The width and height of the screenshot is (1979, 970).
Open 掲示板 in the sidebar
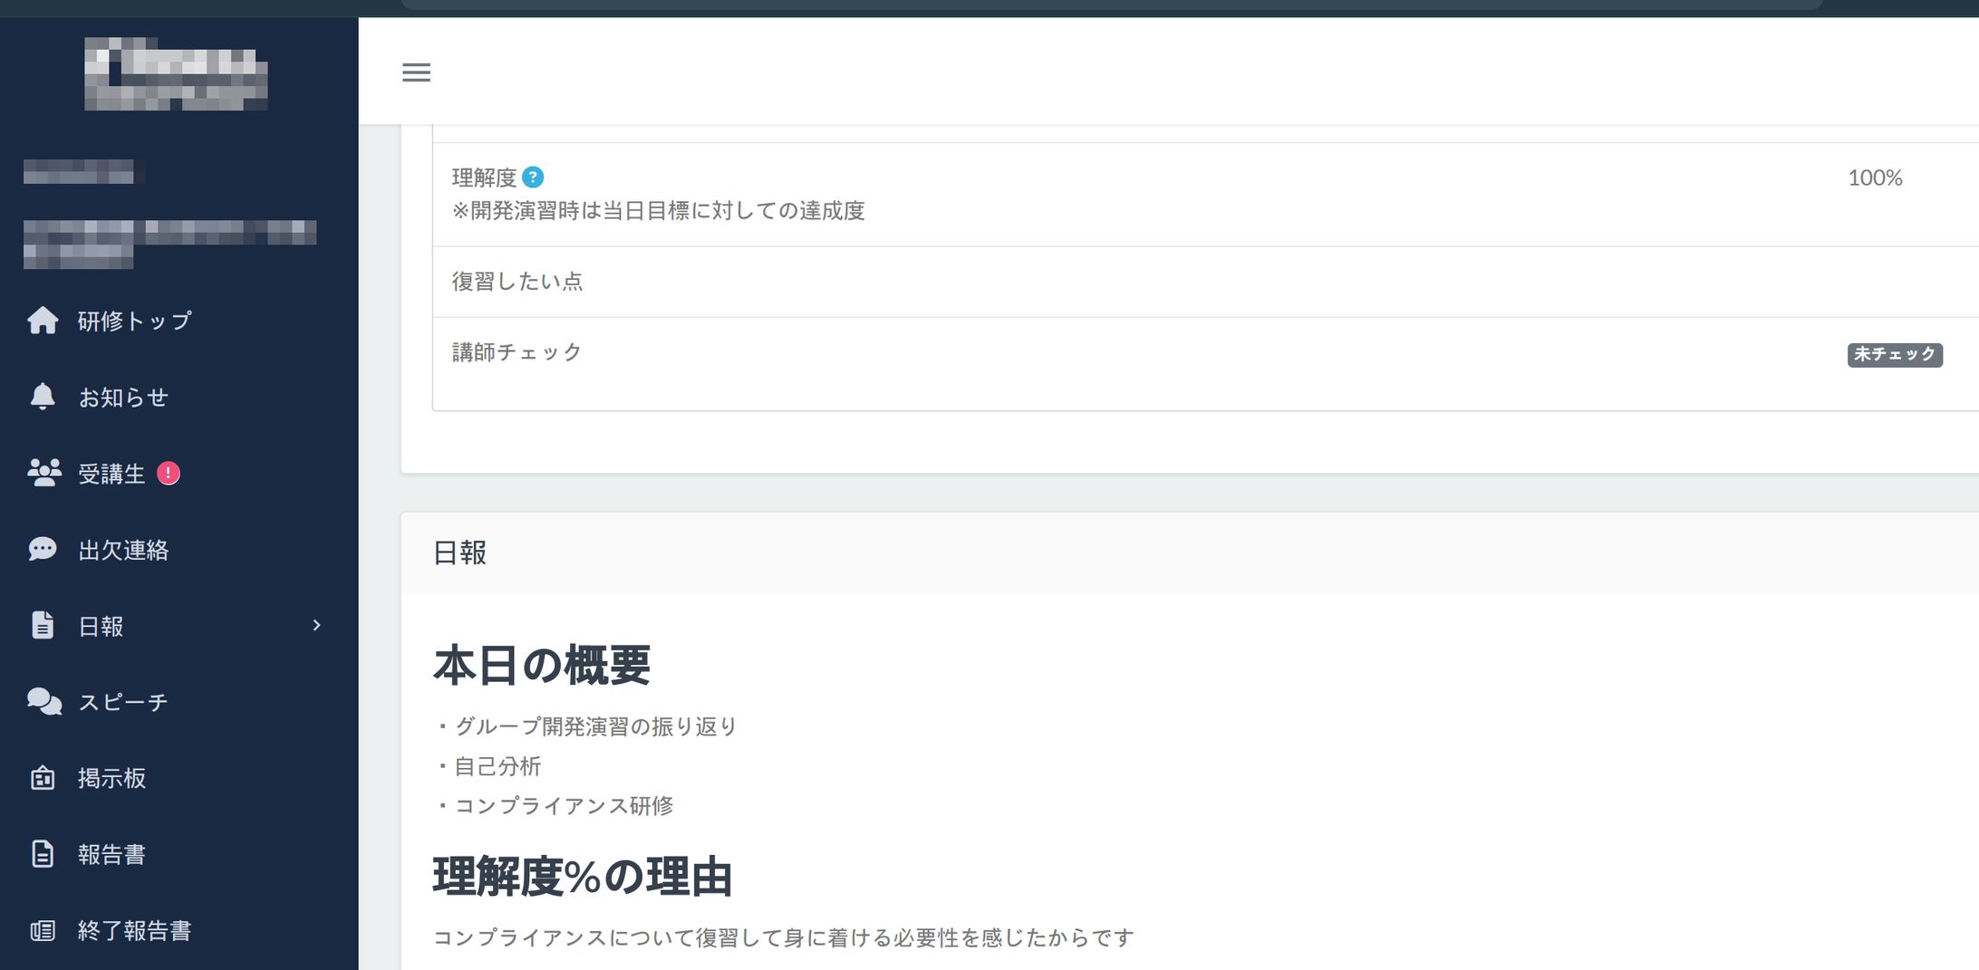(111, 778)
